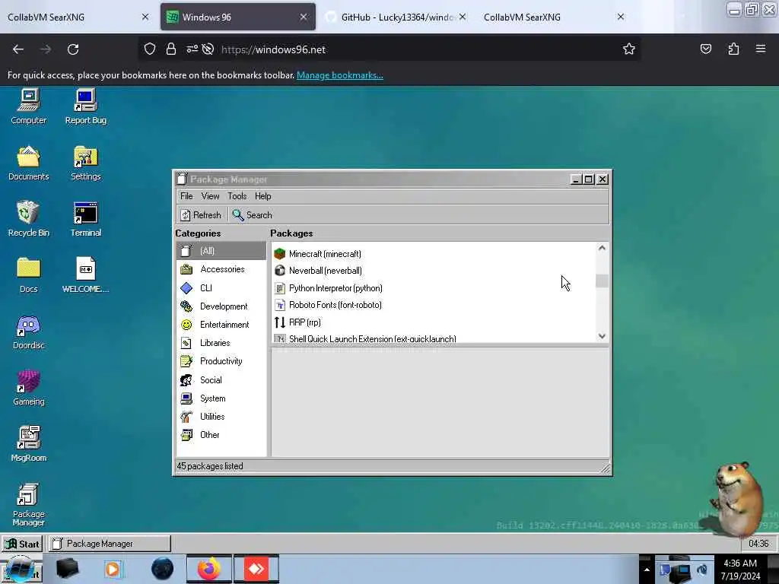The width and height of the screenshot is (779, 584).
Task: Launch the MsgRoom desktop shortcut
Action: (28, 444)
